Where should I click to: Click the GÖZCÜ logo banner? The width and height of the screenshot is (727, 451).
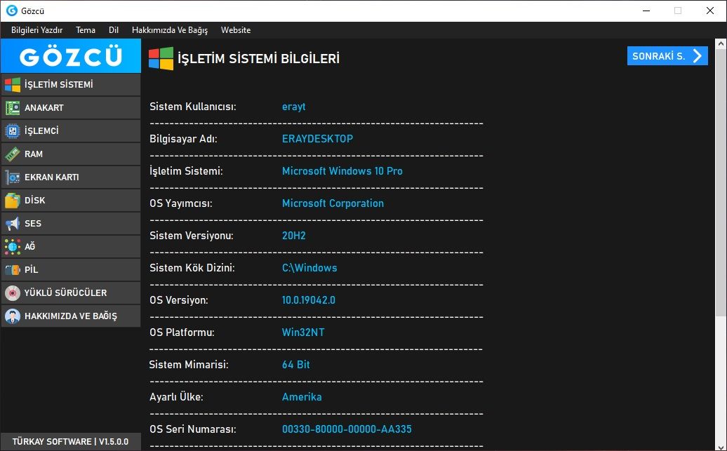pyautogui.click(x=70, y=56)
